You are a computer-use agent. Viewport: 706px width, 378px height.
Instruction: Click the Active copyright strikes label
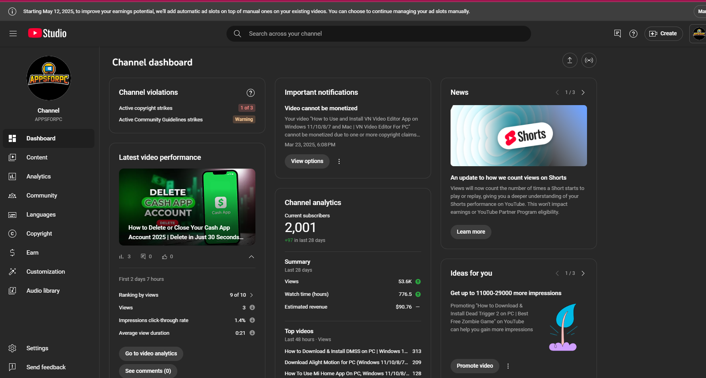[x=146, y=108]
